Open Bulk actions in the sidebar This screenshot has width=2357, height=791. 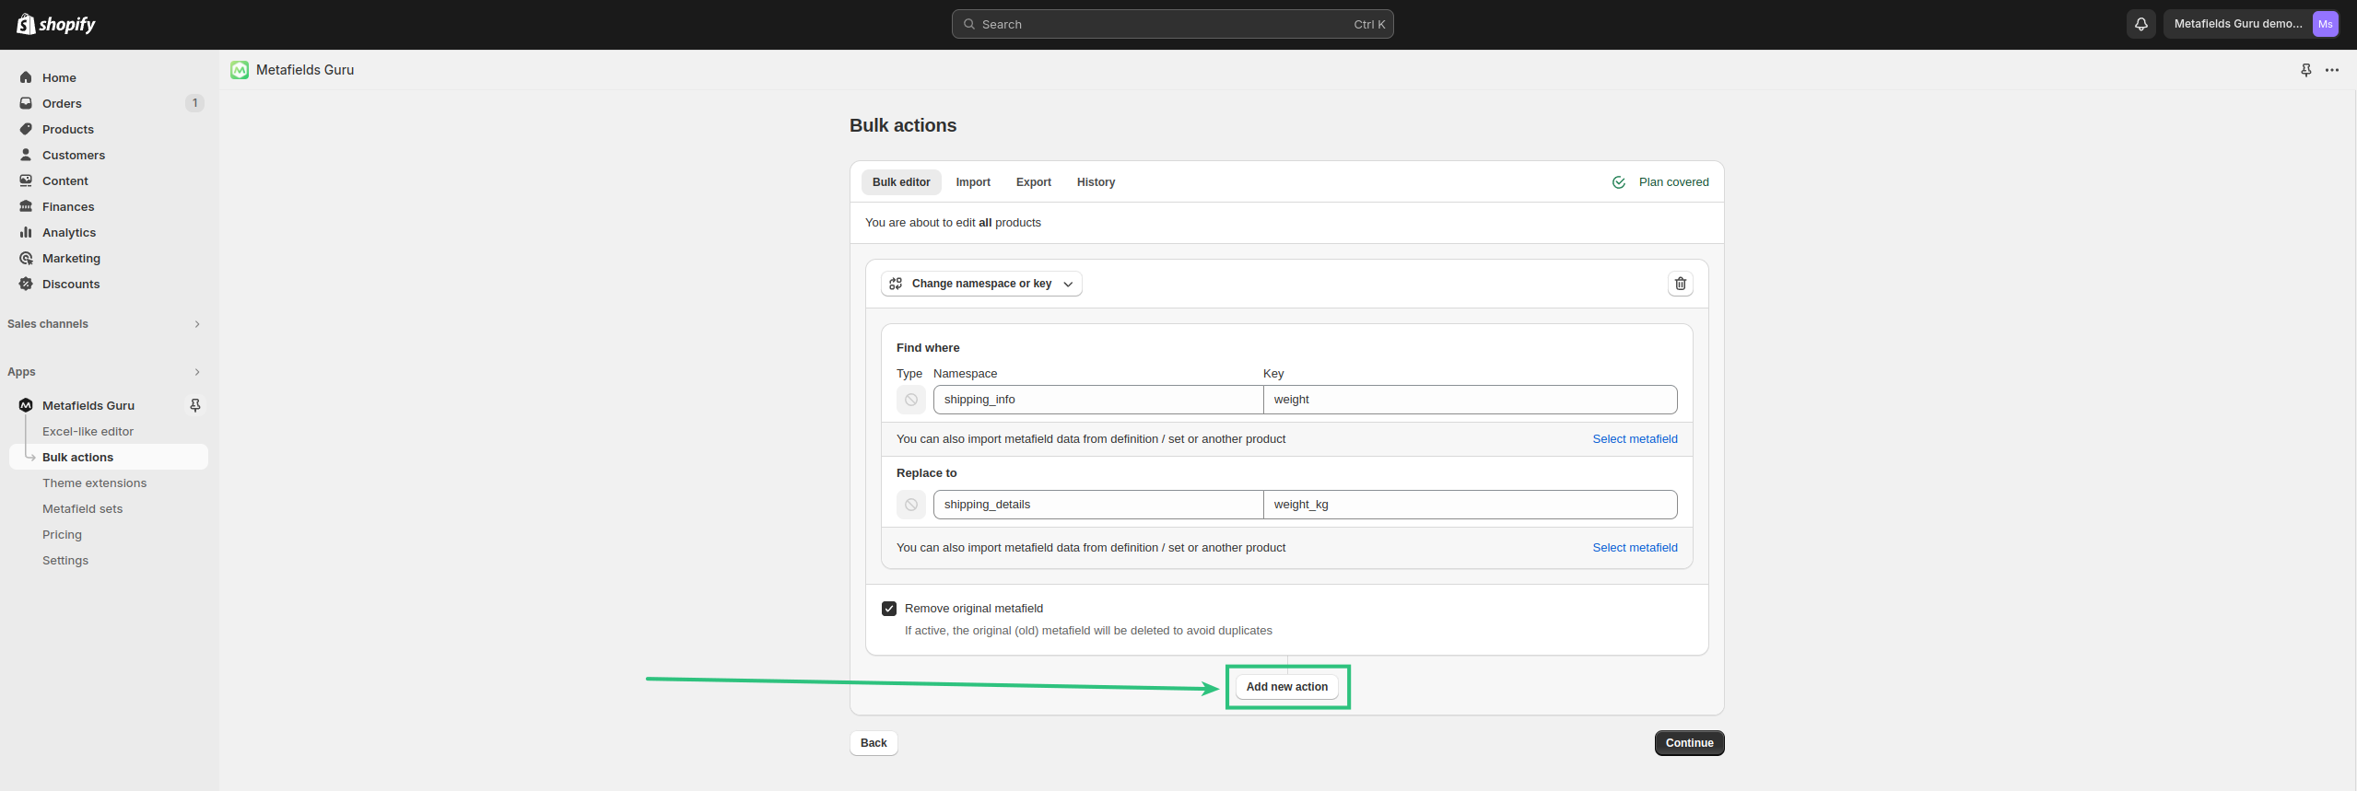point(109,457)
